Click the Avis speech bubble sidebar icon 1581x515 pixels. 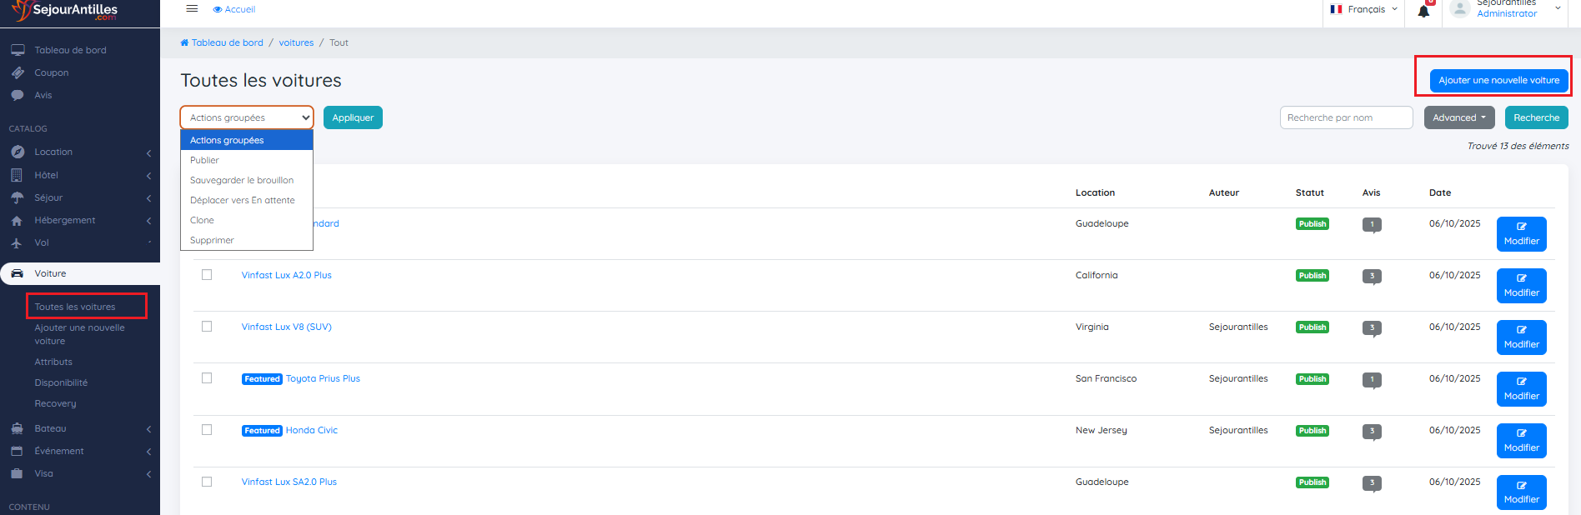coord(18,95)
